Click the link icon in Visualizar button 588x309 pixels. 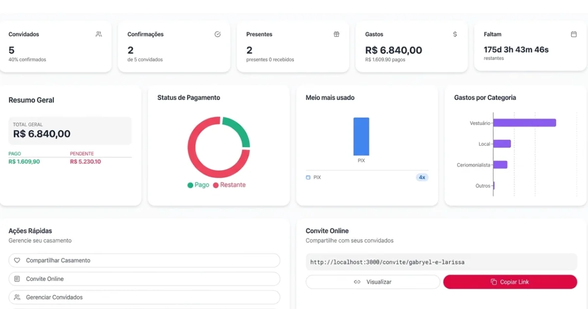point(357,282)
